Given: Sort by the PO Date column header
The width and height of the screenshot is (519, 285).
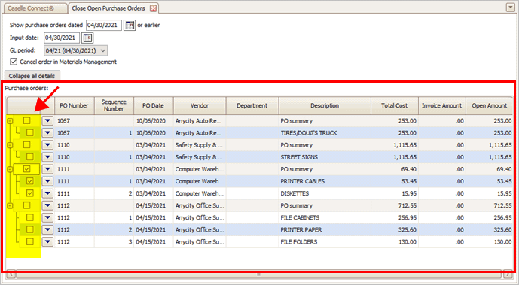Looking at the screenshot, I should [x=154, y=106].
